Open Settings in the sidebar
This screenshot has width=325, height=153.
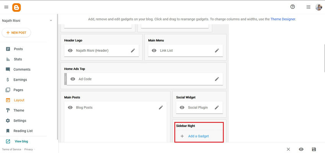20,120
